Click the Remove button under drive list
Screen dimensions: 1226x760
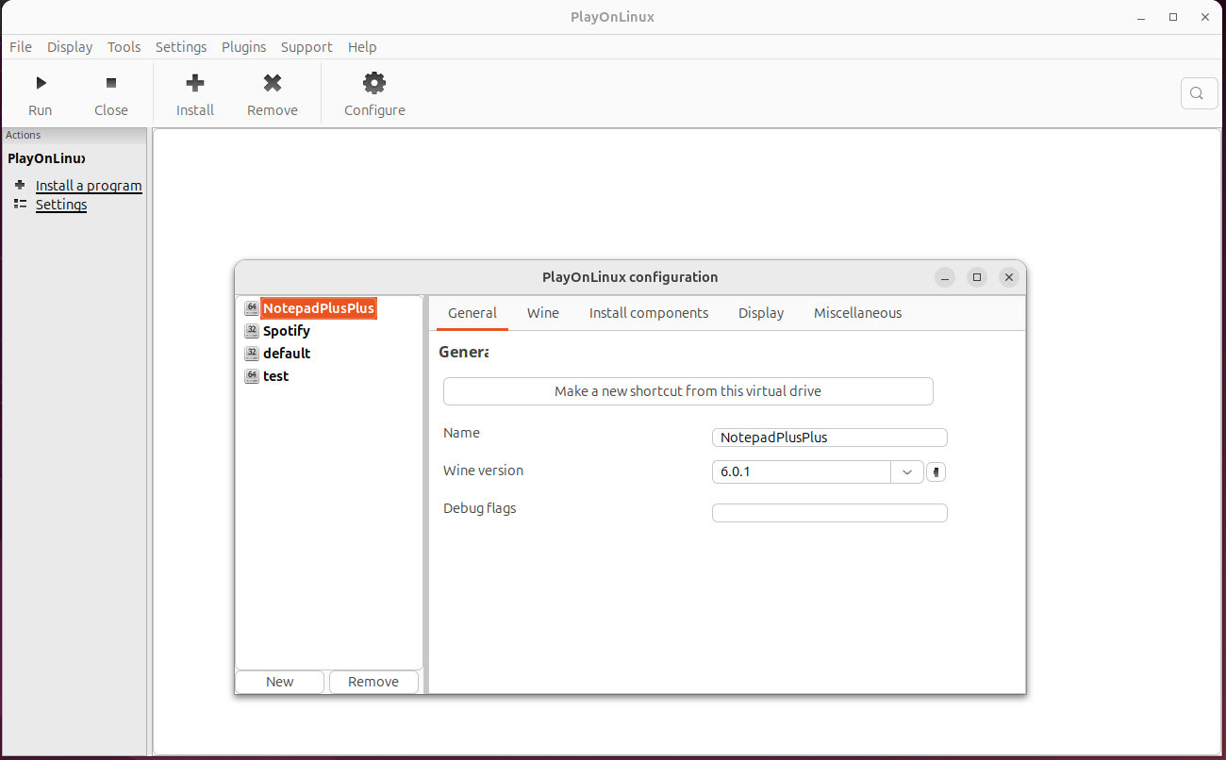coord(373,682)
